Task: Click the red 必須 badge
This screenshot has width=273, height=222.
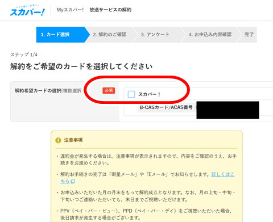Action: click(109, 90)
